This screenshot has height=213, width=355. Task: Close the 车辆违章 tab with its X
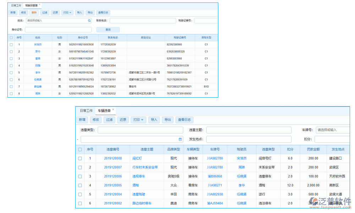[113, 110]
